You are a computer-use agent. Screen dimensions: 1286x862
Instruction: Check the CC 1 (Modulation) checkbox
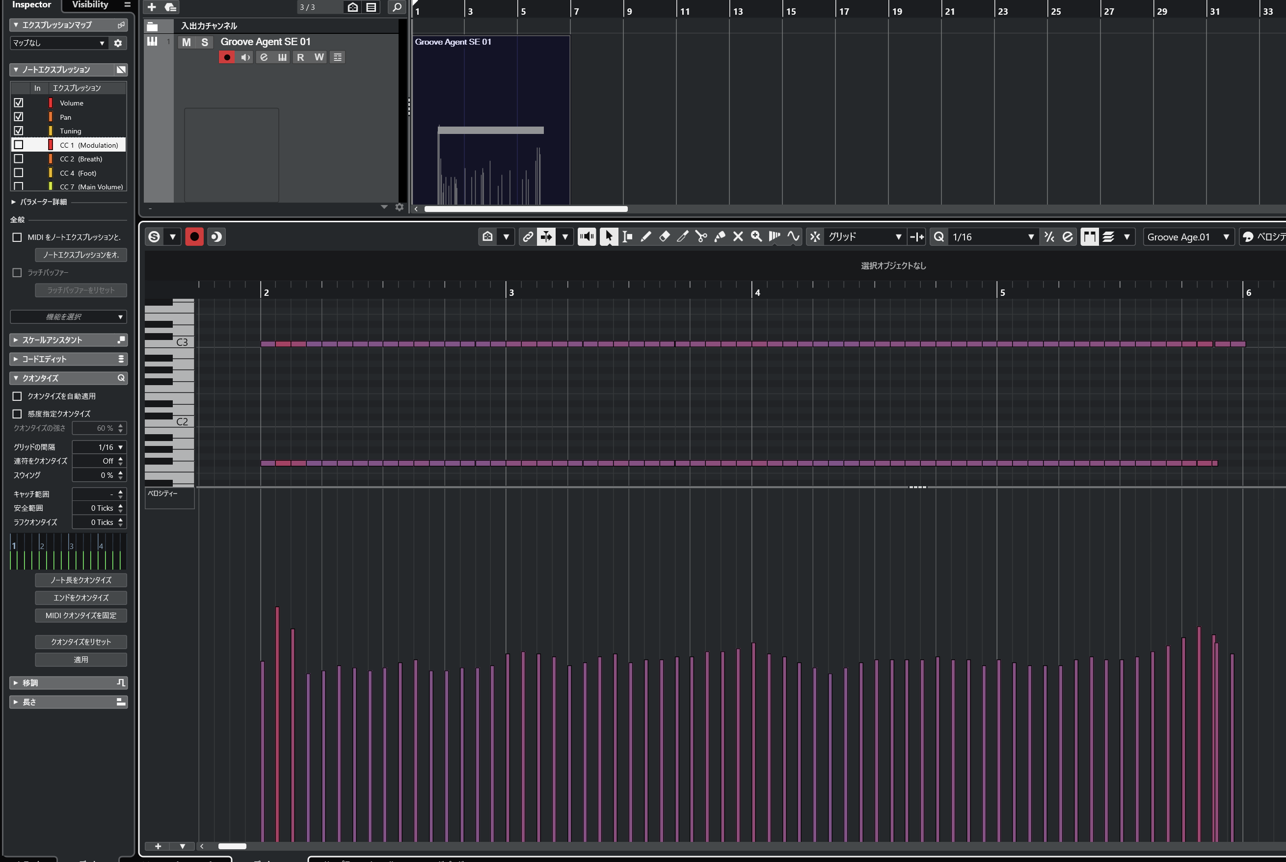(19, 145)
